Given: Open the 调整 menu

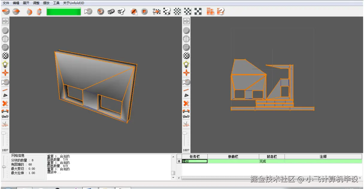Looking at the screenshot, I should pos(36,3).
